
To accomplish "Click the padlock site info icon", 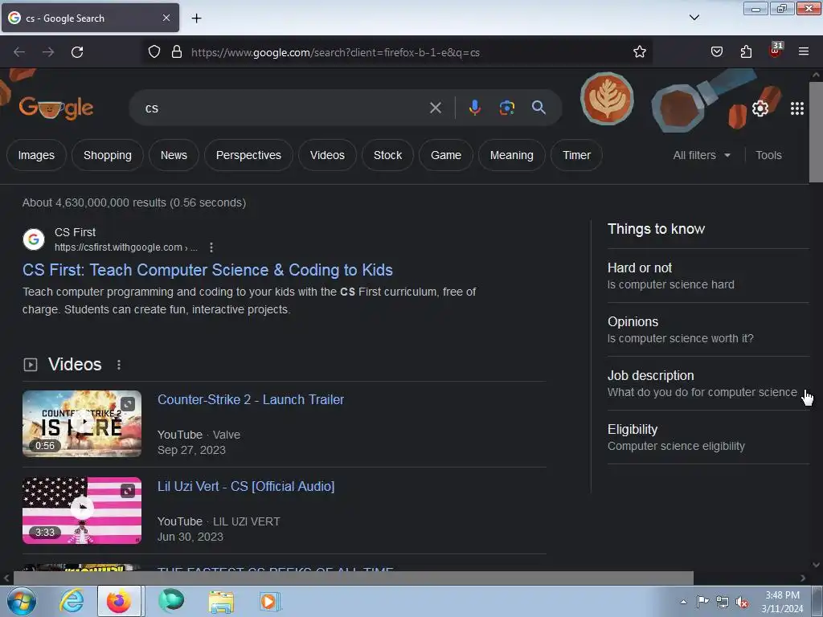I will click(x=177, y=52).
